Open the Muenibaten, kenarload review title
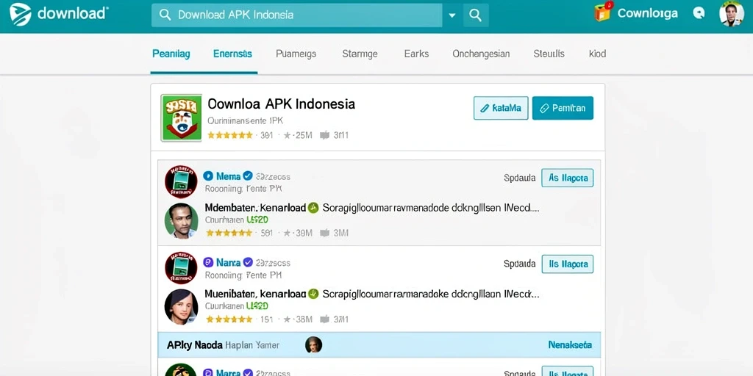This screenshot has width=753, height=376. (x=255, y=294)
